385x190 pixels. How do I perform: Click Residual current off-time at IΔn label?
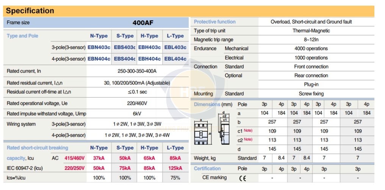click(x=39, y=92)
